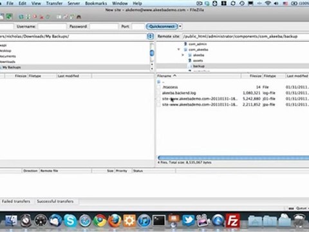Click the Reconnect to last server icon

tap(48, 17)
